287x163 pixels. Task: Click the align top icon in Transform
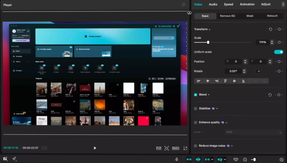coord(225,81)
